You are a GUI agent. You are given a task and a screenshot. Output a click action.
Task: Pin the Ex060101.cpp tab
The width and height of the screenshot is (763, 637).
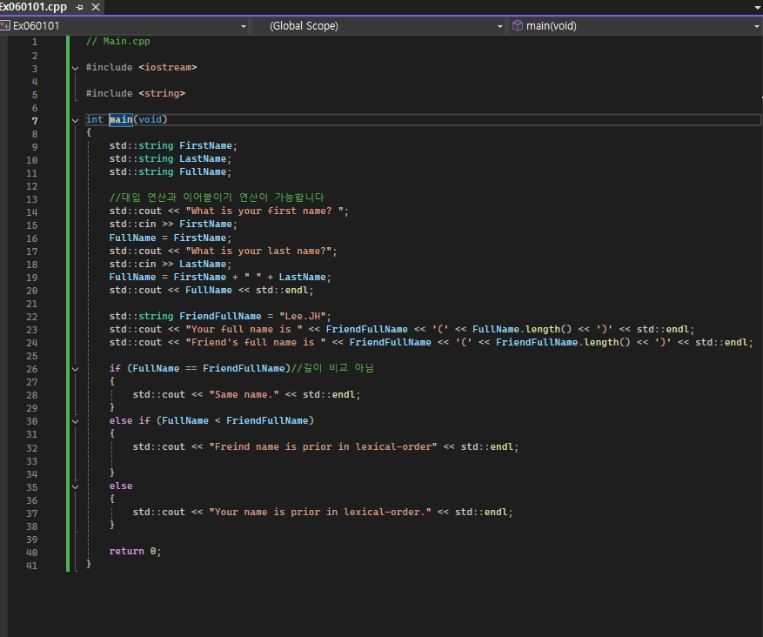(x=80, y=7)
